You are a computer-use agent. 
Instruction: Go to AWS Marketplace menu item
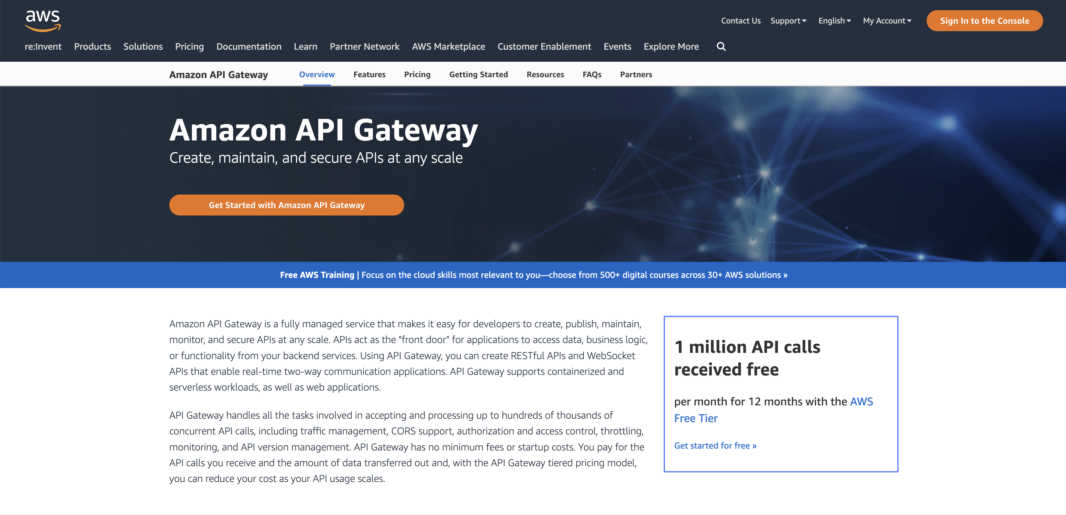pyautogui.click(x=448, y=46)
